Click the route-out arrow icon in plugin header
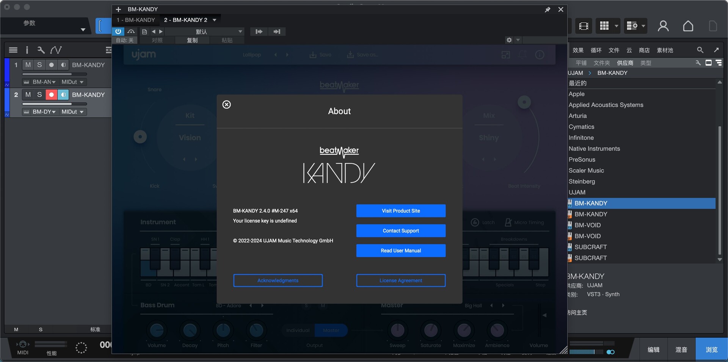The image size is (728, 362). [x=277, y=31]
